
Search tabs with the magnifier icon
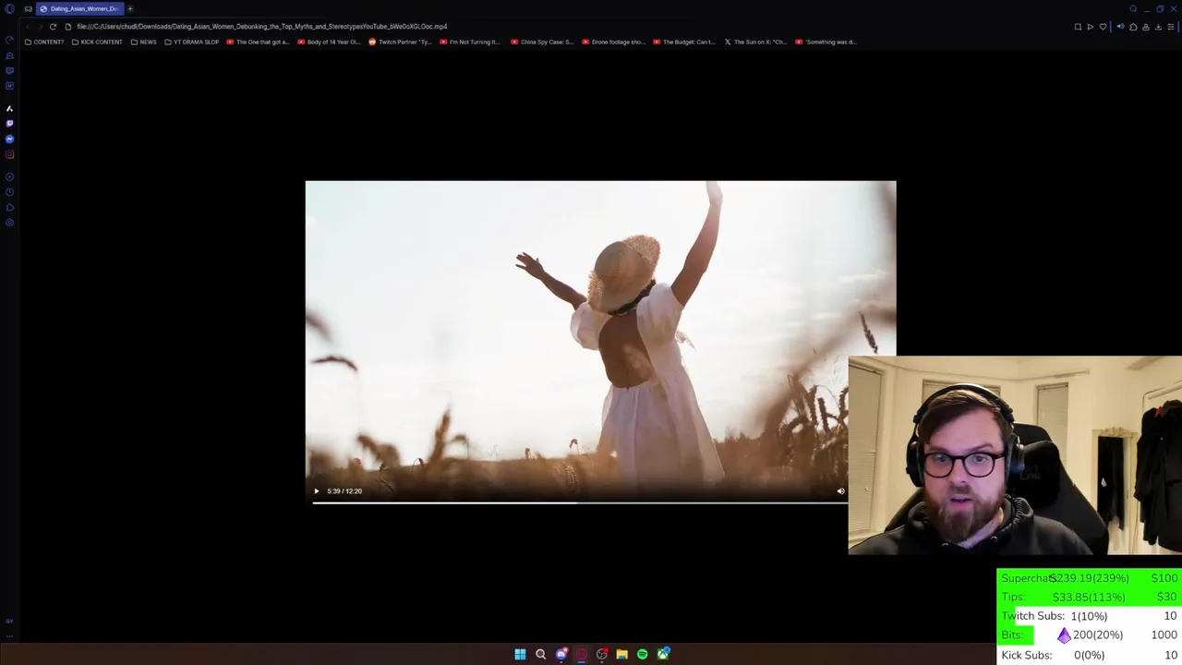pos(1133,8)
